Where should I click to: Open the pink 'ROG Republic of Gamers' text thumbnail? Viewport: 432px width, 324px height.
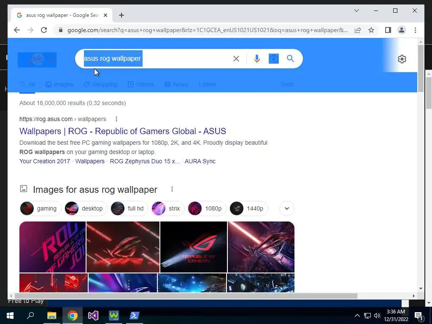(52, 247)
